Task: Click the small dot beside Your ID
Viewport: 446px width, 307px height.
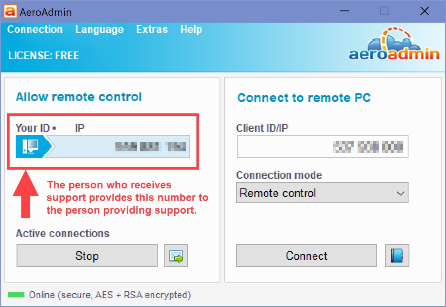Action: click(54, 129)
